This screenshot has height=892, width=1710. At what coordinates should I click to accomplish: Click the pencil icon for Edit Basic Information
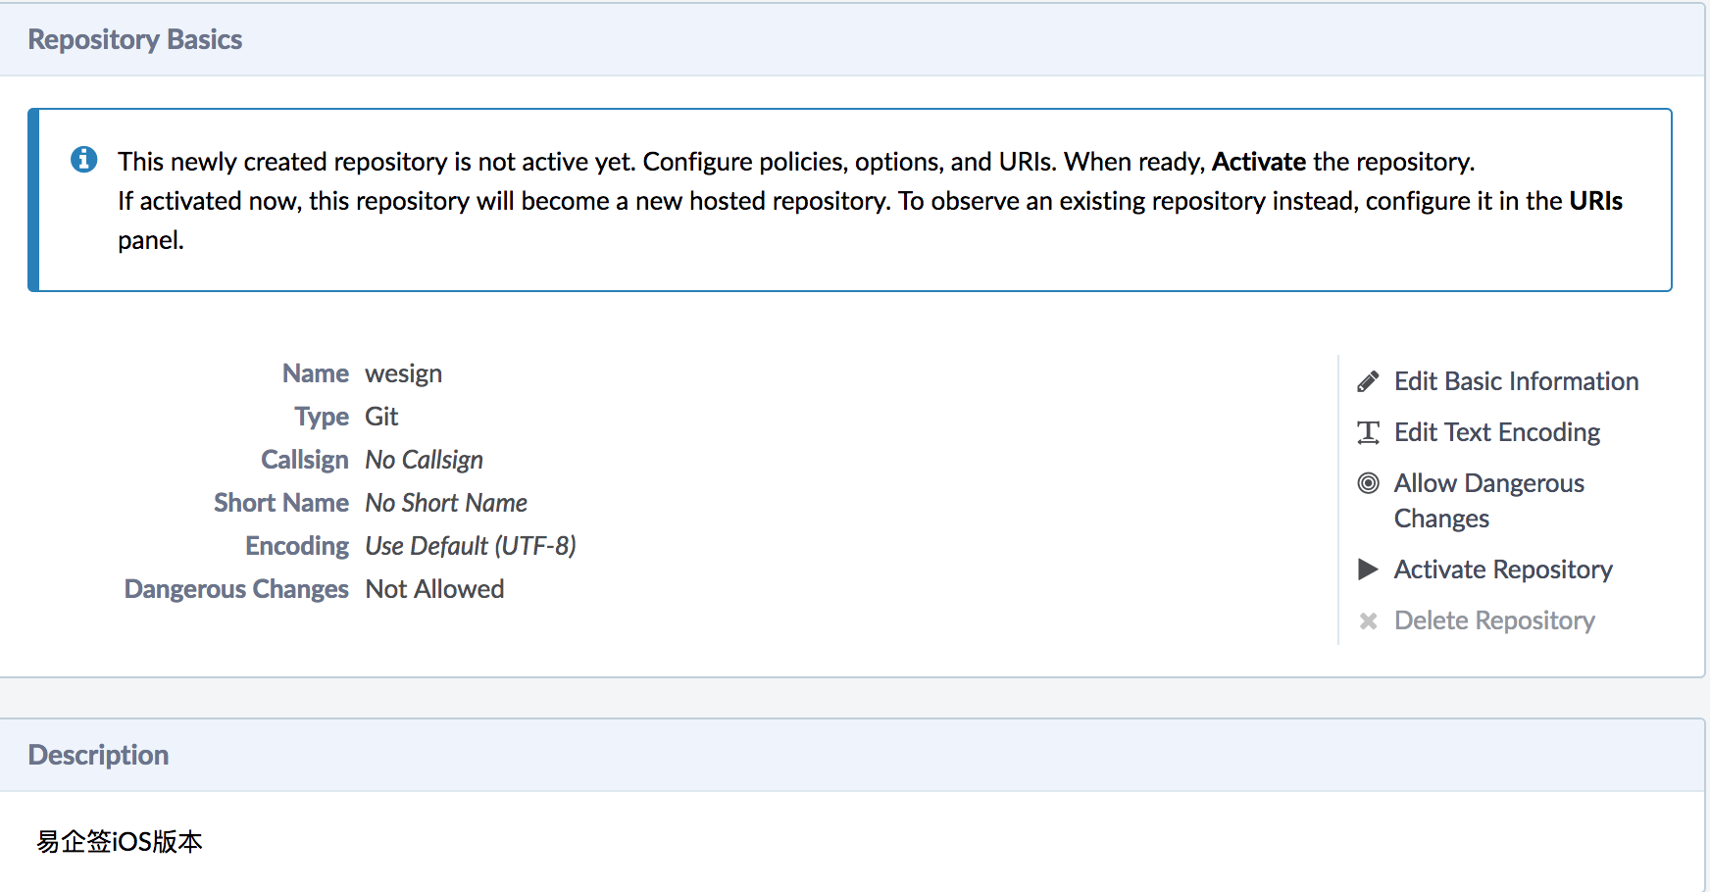coord(1368,381)
